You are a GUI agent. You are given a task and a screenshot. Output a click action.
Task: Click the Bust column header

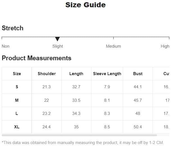tap(138, 74)
